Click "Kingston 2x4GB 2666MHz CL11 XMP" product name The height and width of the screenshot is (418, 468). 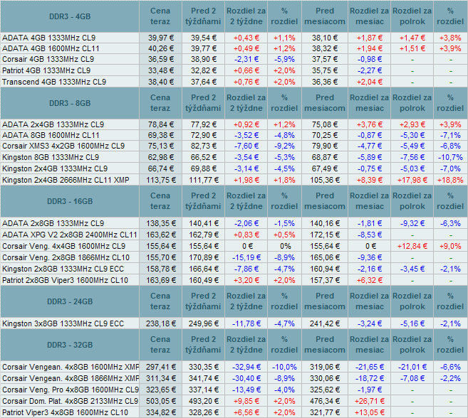tap(66, 180)
